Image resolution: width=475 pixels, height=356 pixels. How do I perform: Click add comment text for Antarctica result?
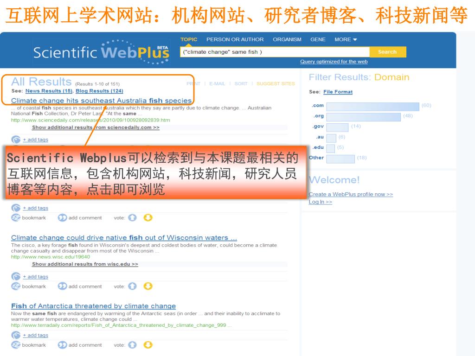tap(85, 345)
